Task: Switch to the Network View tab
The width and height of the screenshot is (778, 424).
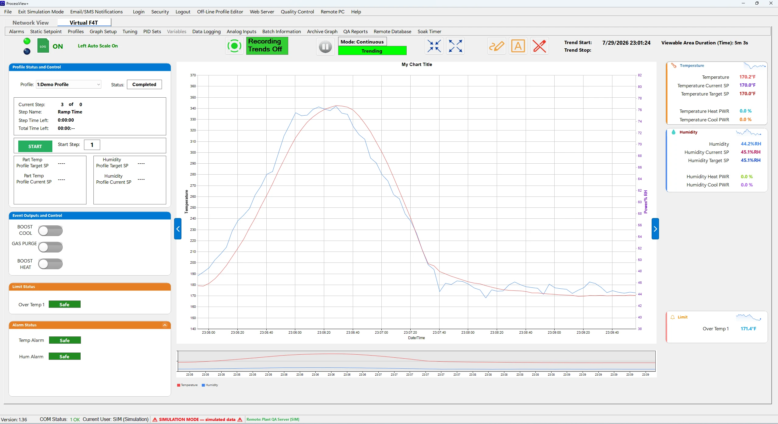Action: pyautogui.click(x=30, y=23)
